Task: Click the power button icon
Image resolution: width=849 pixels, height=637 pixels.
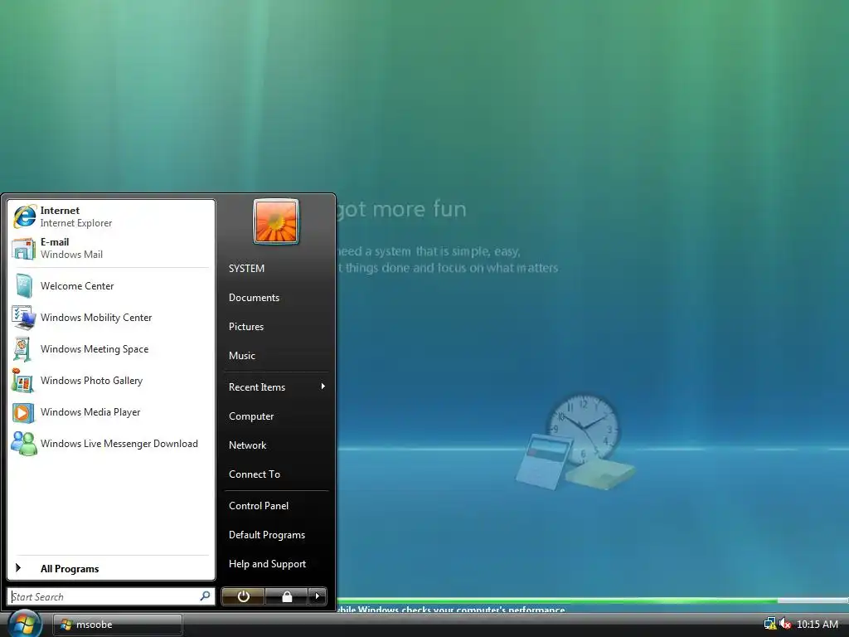Action: pyautogui.click(x=243, y=596)
